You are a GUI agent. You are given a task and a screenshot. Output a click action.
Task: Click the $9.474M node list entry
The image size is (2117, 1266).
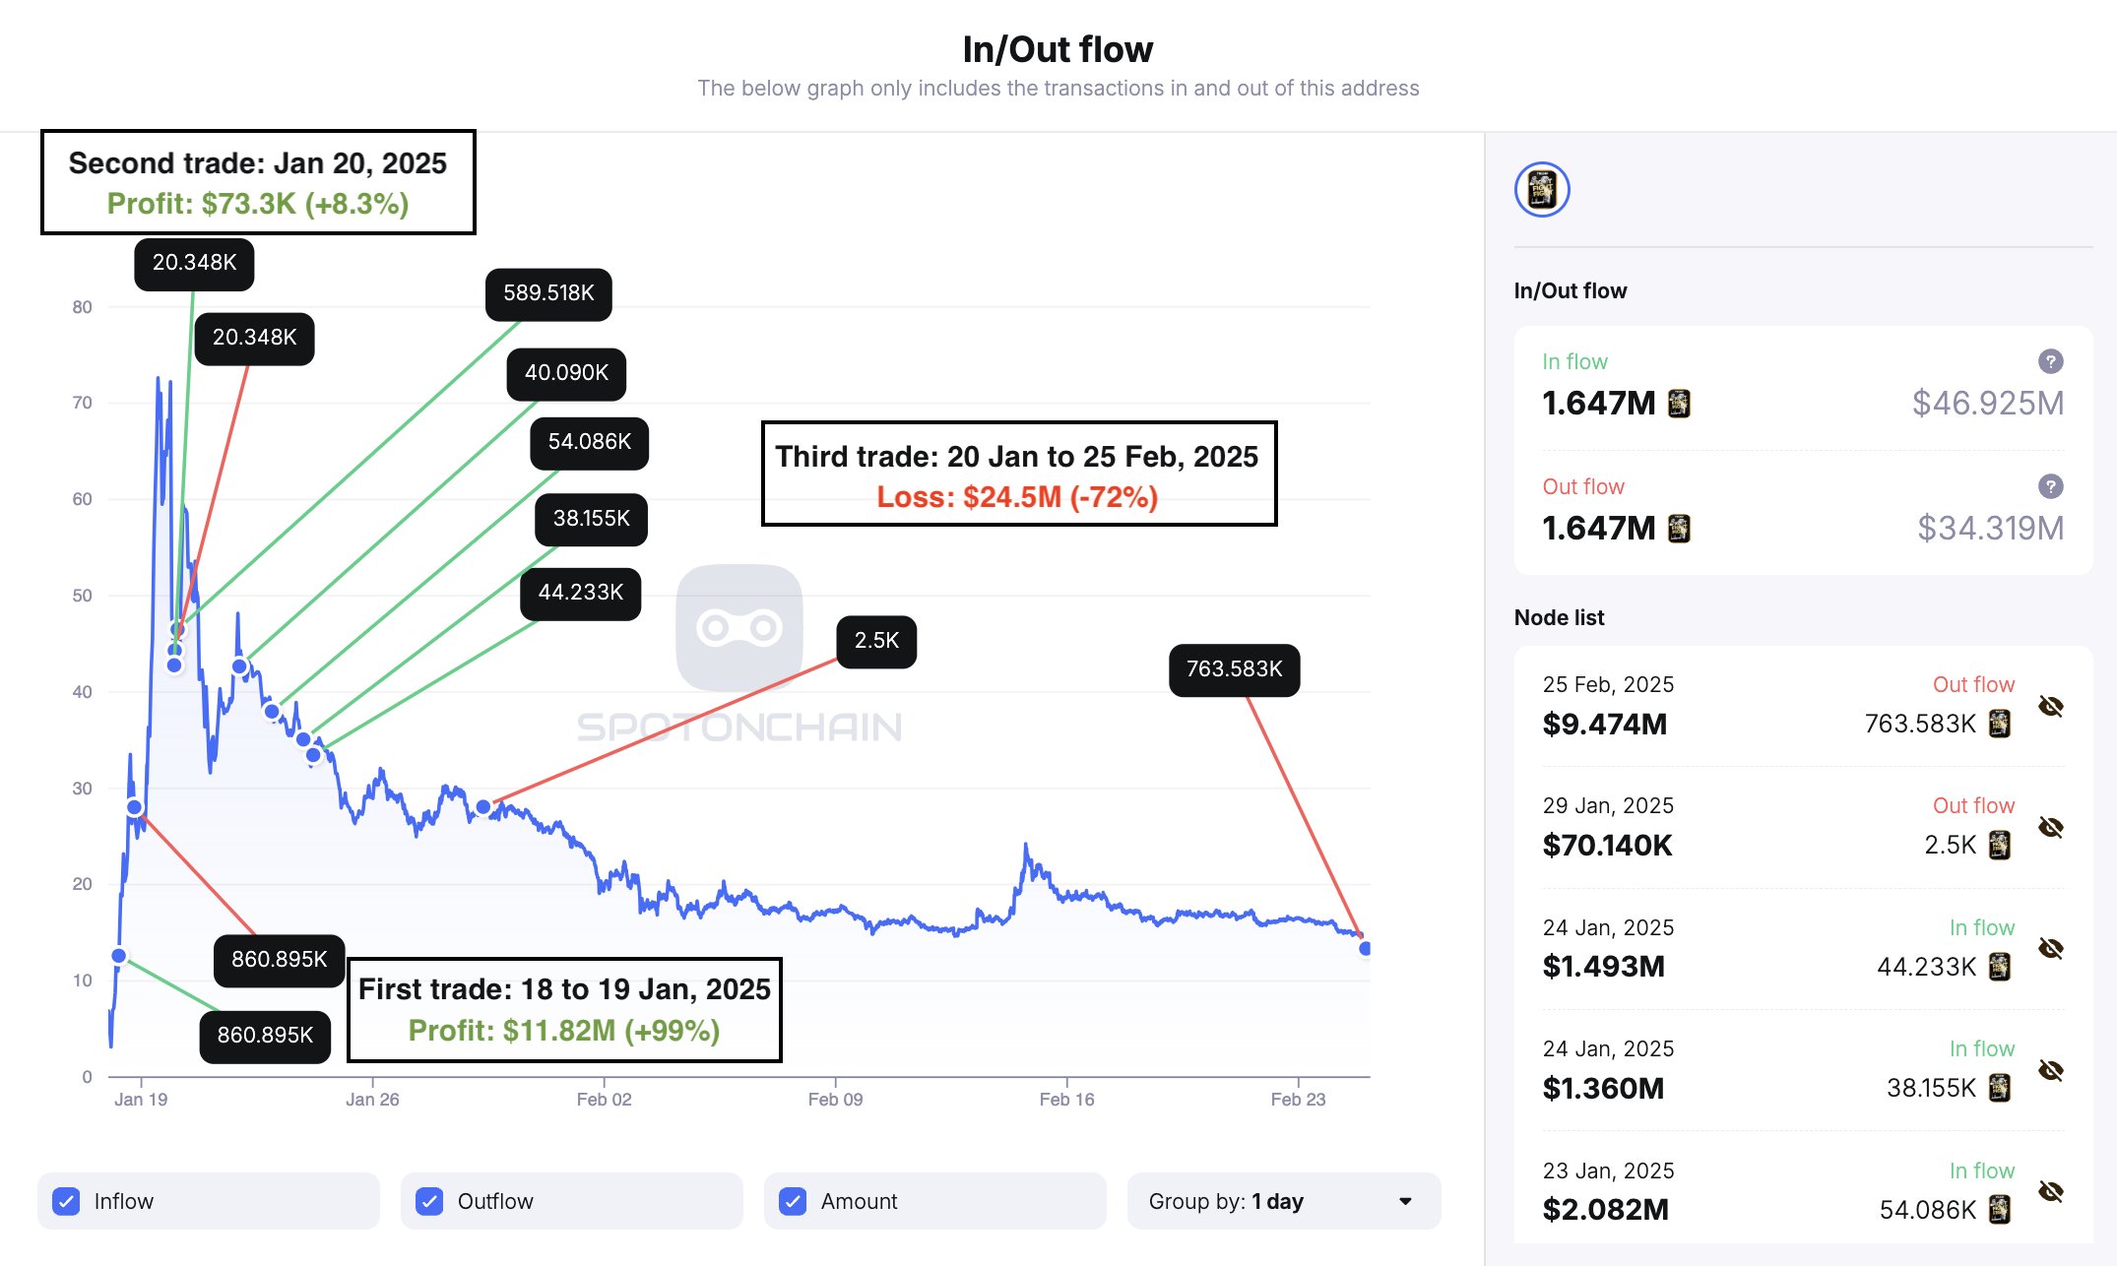click(x=1605, y=725)
